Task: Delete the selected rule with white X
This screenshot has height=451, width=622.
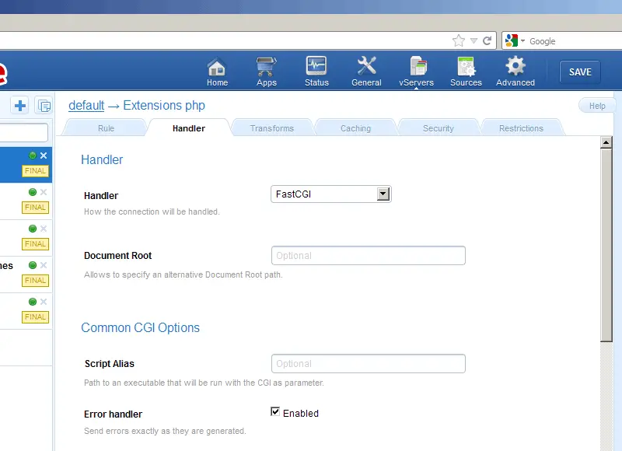Action: [x=44, y=156]
